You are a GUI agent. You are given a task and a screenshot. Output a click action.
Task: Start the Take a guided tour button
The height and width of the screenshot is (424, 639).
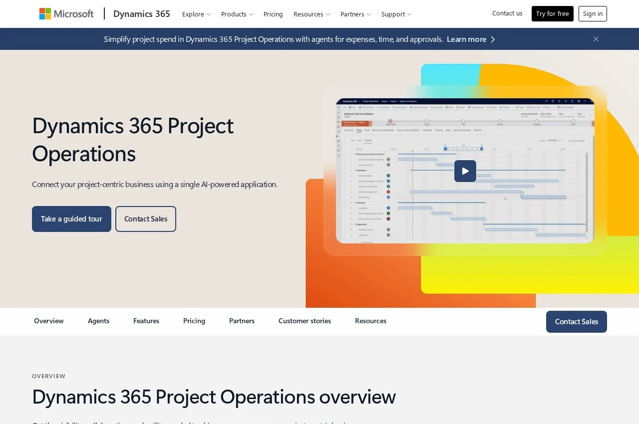[71, 219]
